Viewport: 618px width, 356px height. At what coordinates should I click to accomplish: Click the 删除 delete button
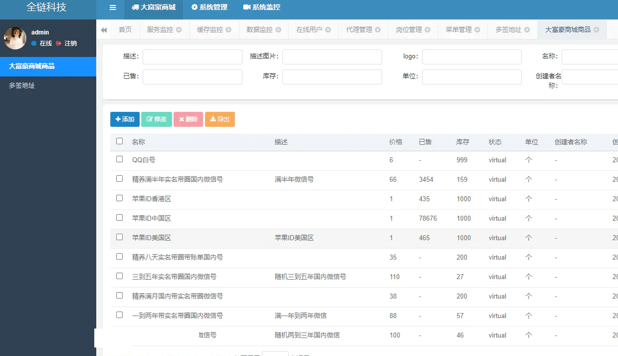pos(188,119)
